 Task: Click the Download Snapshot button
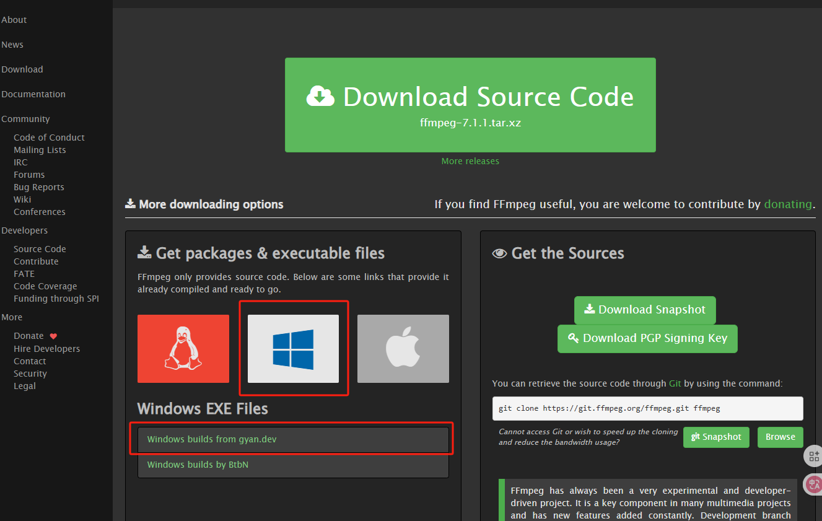coord(645,310)
